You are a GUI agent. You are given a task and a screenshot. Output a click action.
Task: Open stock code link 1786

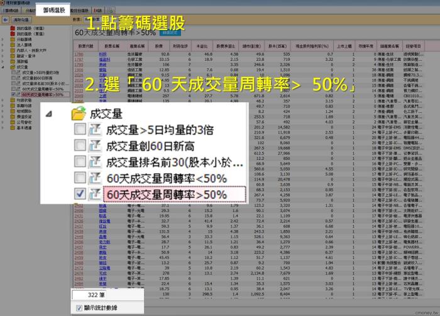(79, 55)
